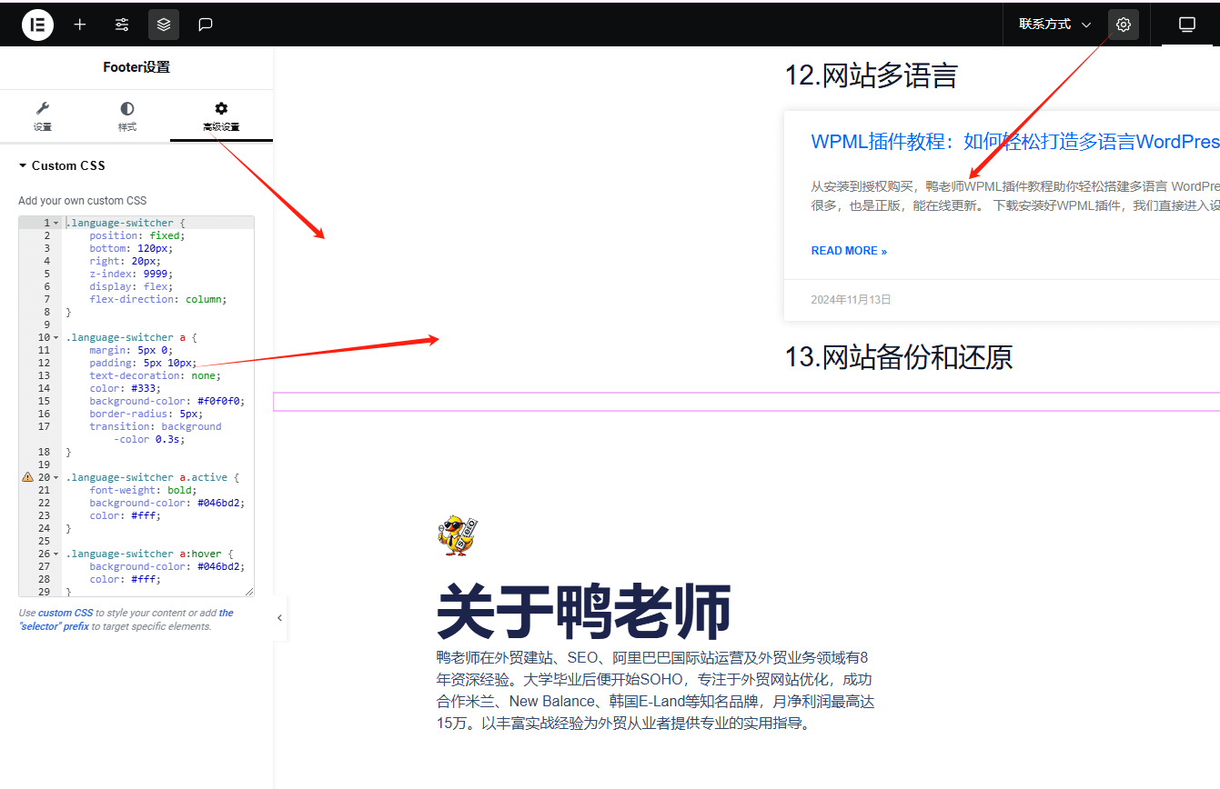Viewport: 1220px width, 789px height.
Task: Click the position: fixed CSS line
Action: pos(136,235)
